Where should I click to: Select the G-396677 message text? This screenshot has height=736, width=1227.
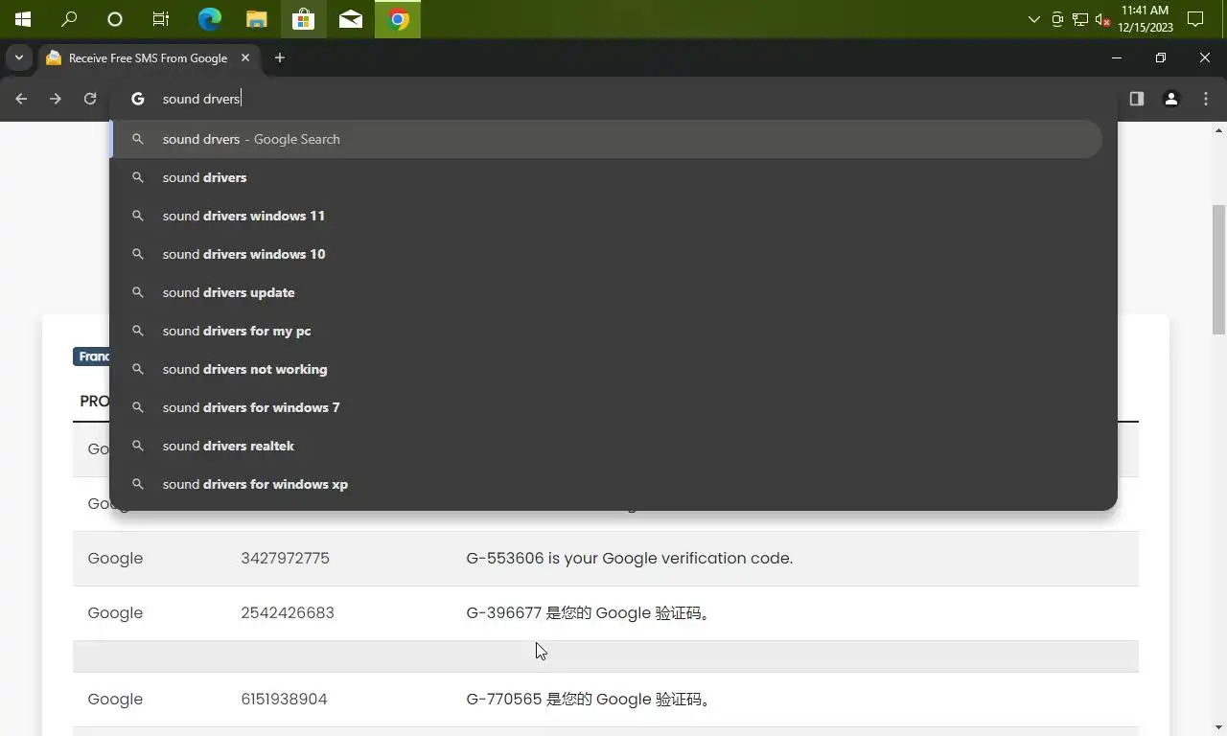[590, 612]
